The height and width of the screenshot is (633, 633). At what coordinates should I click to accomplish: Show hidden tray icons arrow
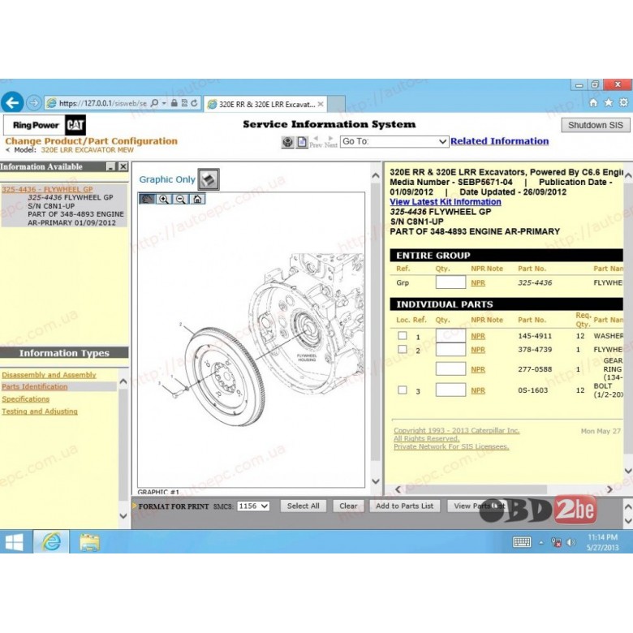[541, 543]
